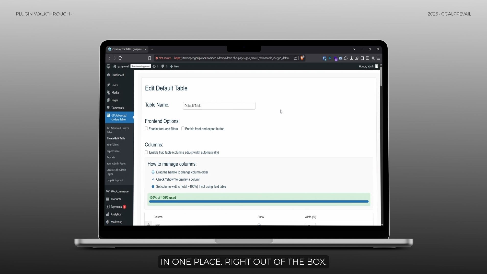Open Your Admin Pages submenu link
Viewport: 487px width, 274px height.
pos(116,164)
